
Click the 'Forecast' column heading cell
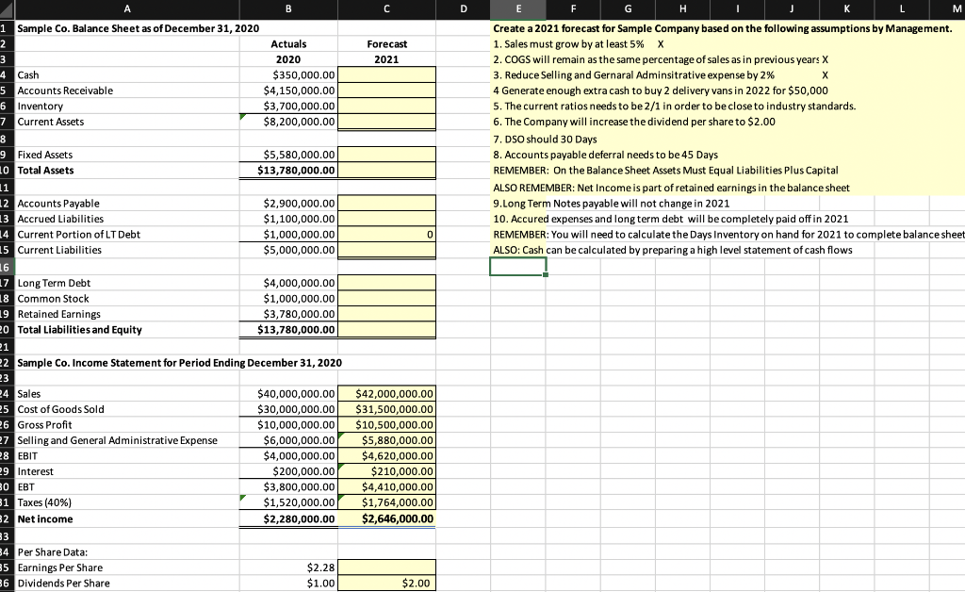click(x=386, y=43)
